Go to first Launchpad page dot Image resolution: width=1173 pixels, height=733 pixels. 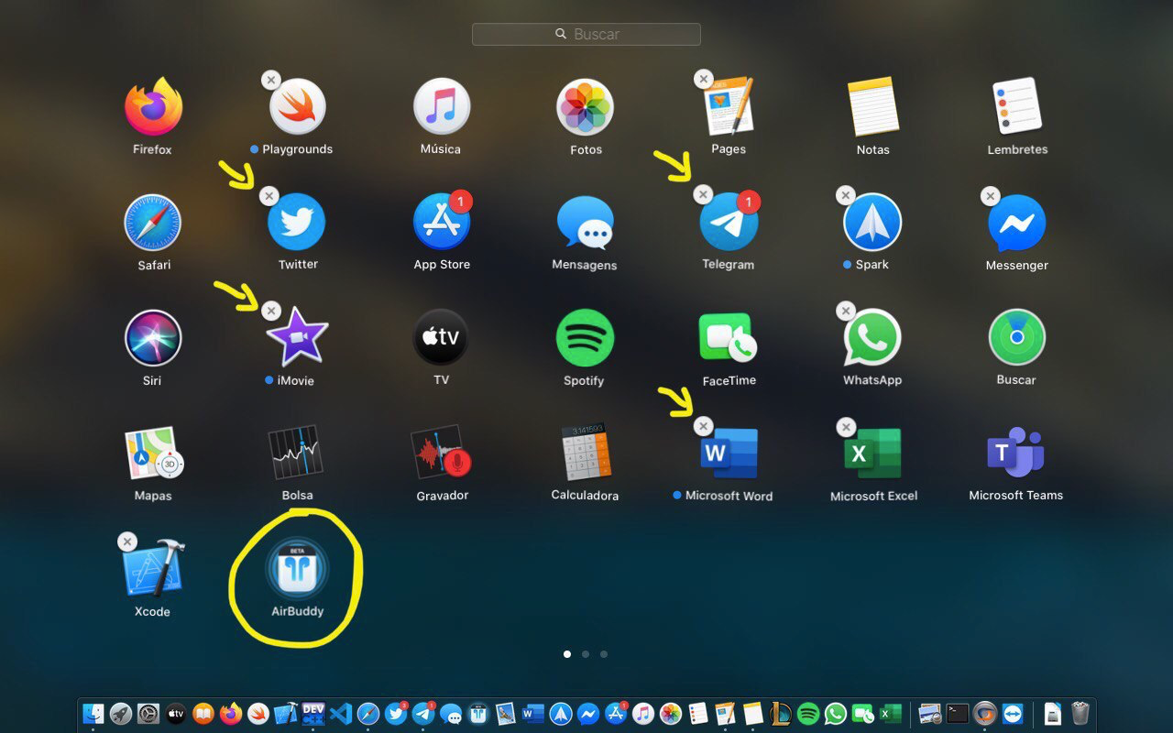coord(567,654)
